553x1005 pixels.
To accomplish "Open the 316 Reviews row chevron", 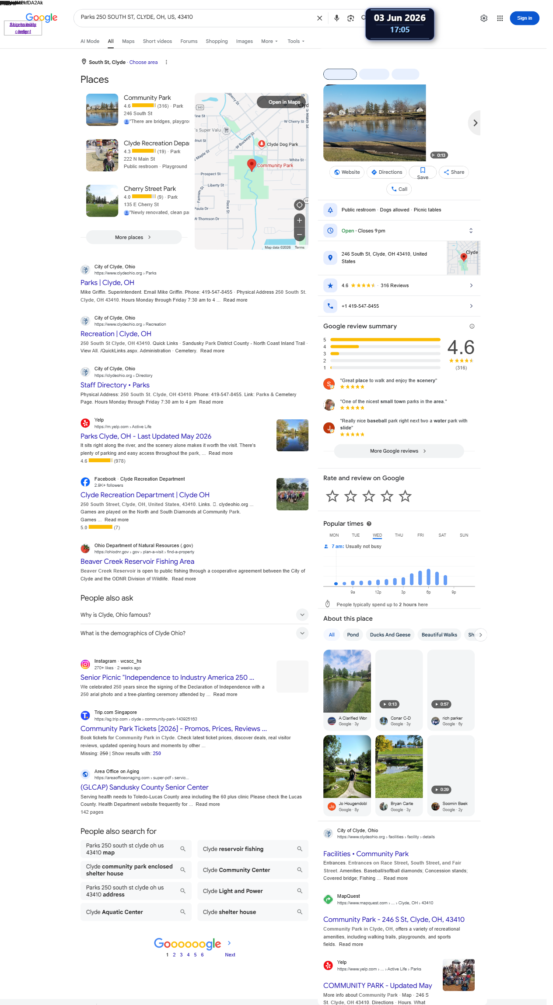I will coord(471,285).
